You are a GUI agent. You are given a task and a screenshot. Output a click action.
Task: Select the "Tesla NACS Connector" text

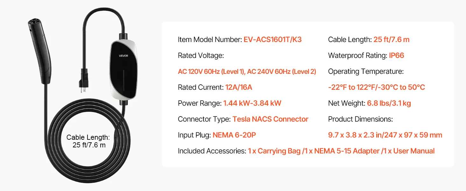tap(270, 119)
